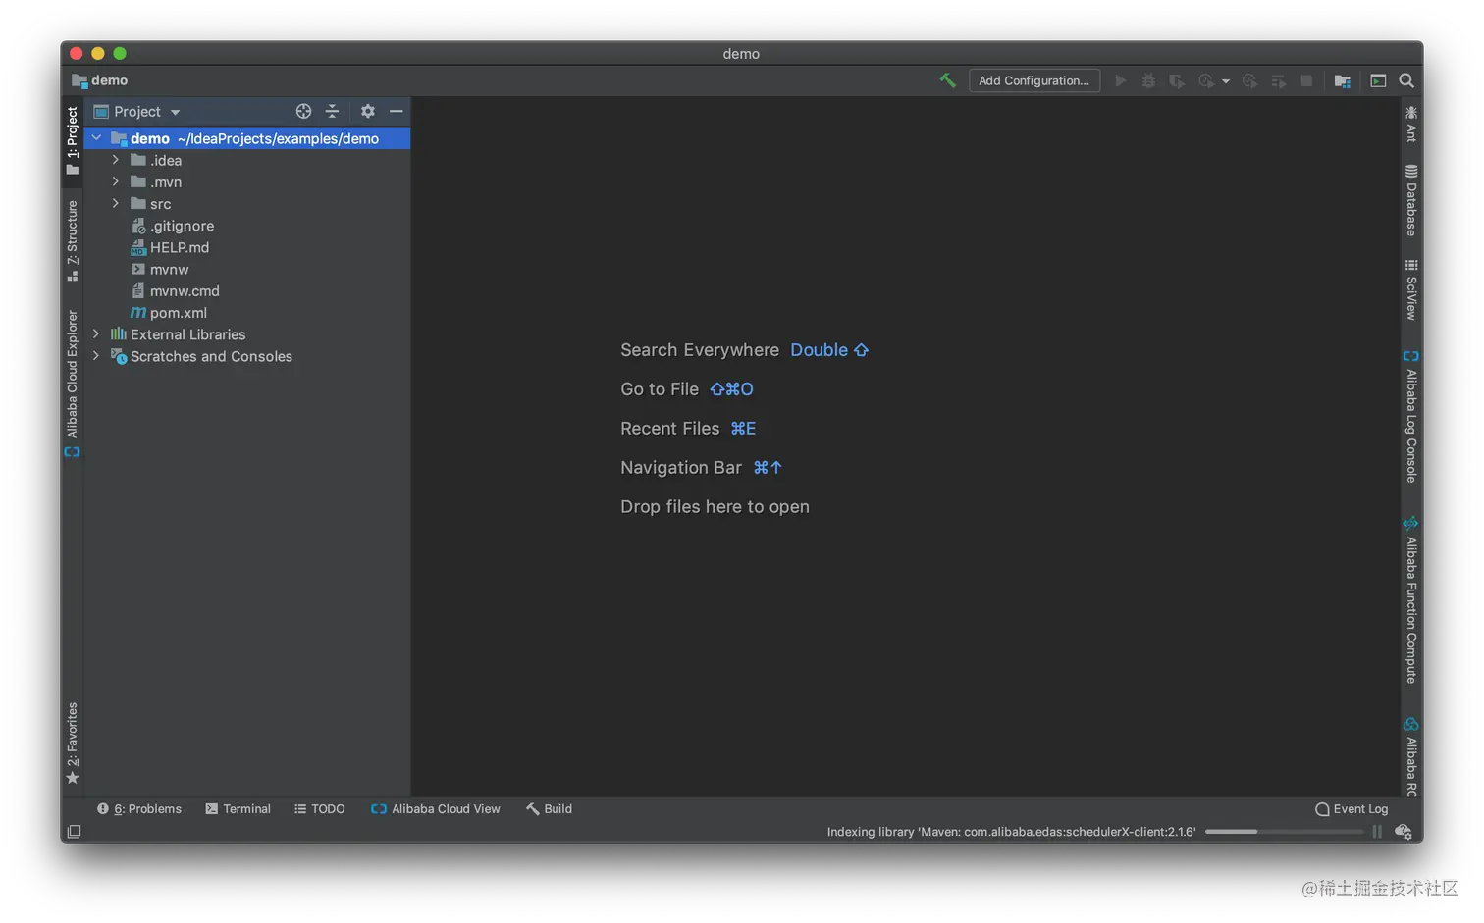Open the Ant tool window
Image resolution: width=1484 pixels, height=923 pixels.
[1411, 124]
